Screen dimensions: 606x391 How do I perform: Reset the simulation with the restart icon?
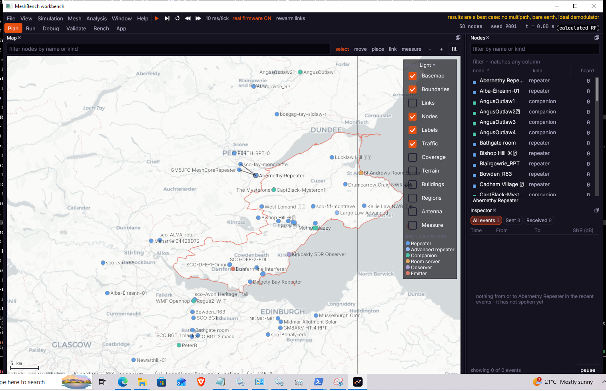point(177,18)
